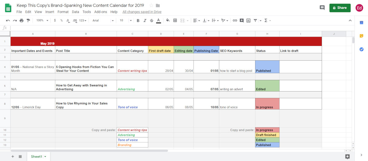
Task: Open the comment history icon
Action: 322,8
